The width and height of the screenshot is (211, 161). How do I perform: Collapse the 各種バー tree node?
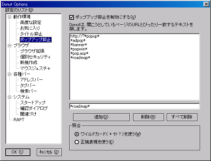(9, 74)
